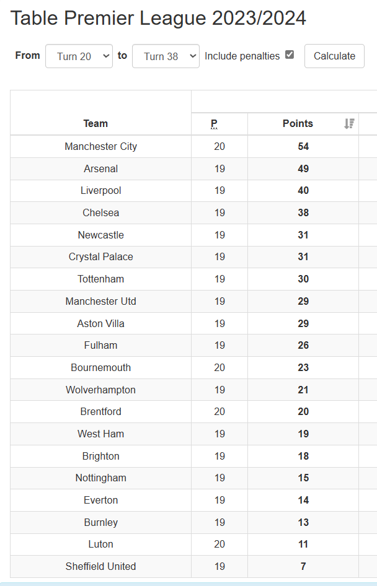Click Luton team entry
Image resolution: width=377 pixels, height=586 pixels.
point(100,544)
